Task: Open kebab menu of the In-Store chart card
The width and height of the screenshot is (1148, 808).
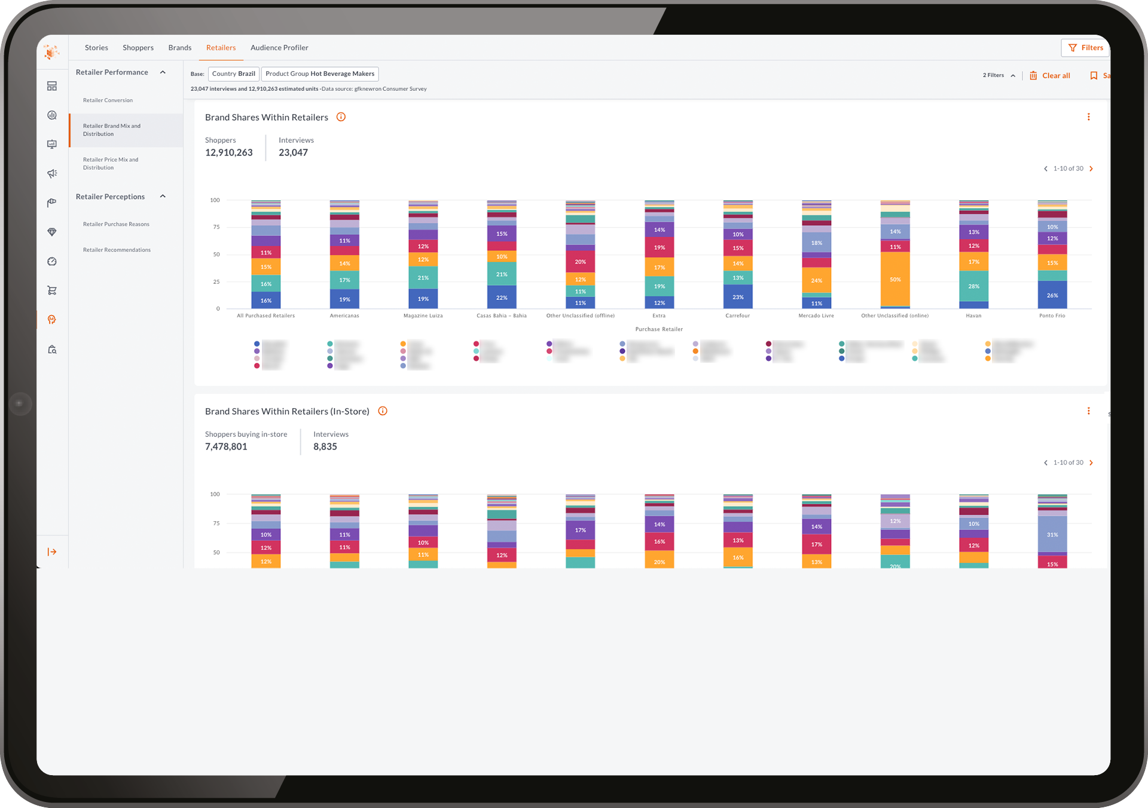Action: click(1089, 411)
